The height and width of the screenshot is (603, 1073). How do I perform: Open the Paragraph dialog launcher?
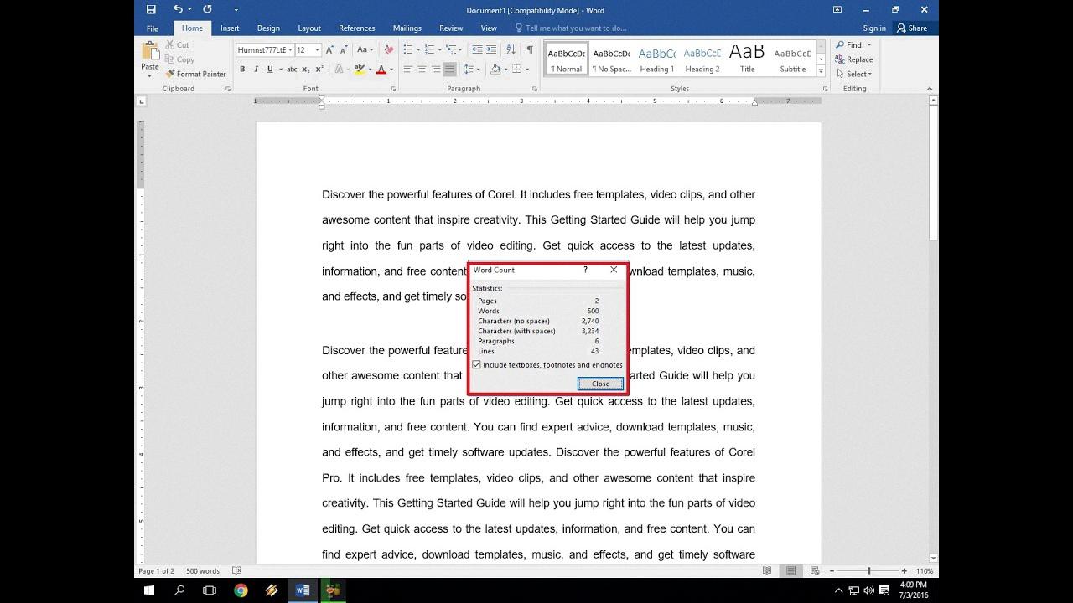click(535, 89)
